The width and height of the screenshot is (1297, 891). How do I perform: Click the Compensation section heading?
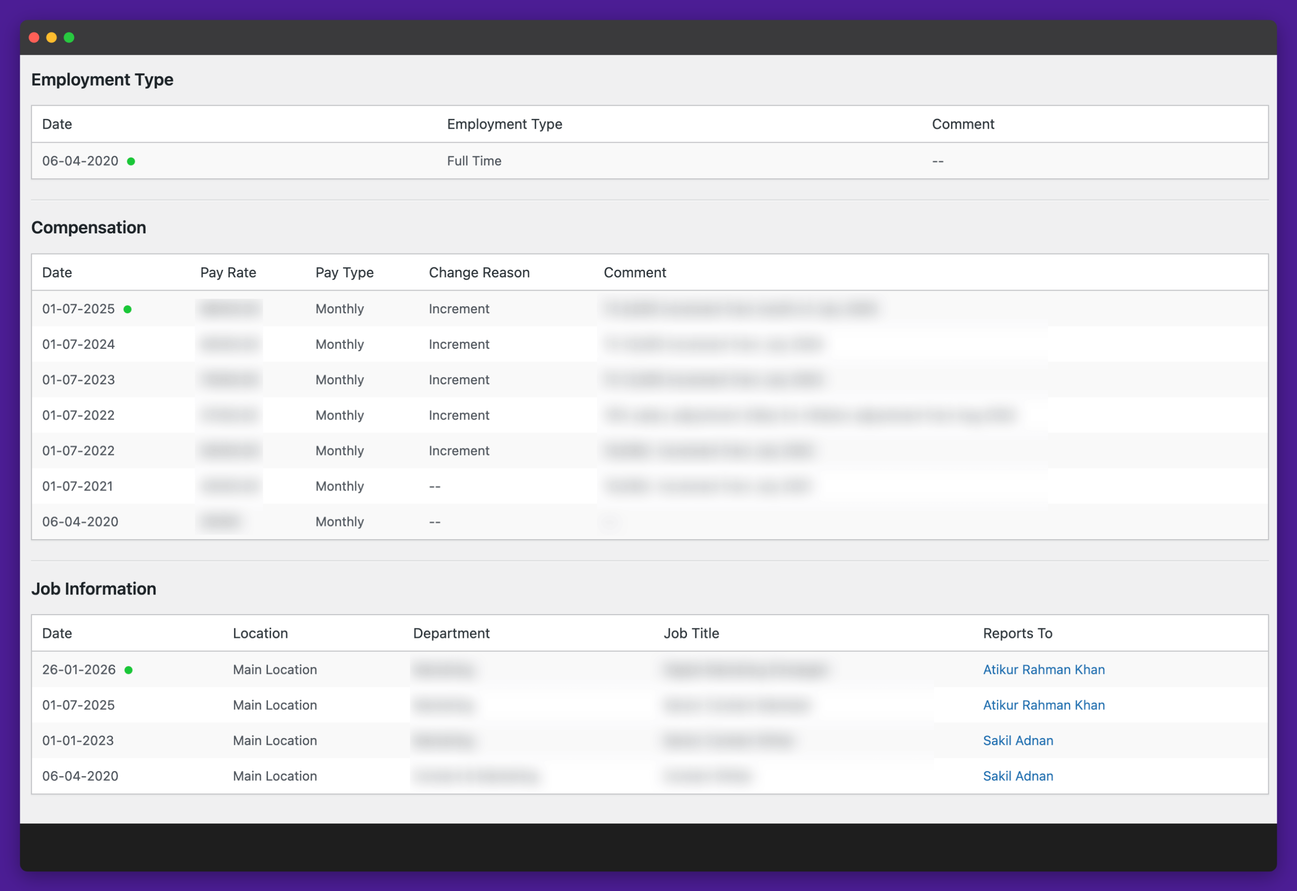coord(88,227)
